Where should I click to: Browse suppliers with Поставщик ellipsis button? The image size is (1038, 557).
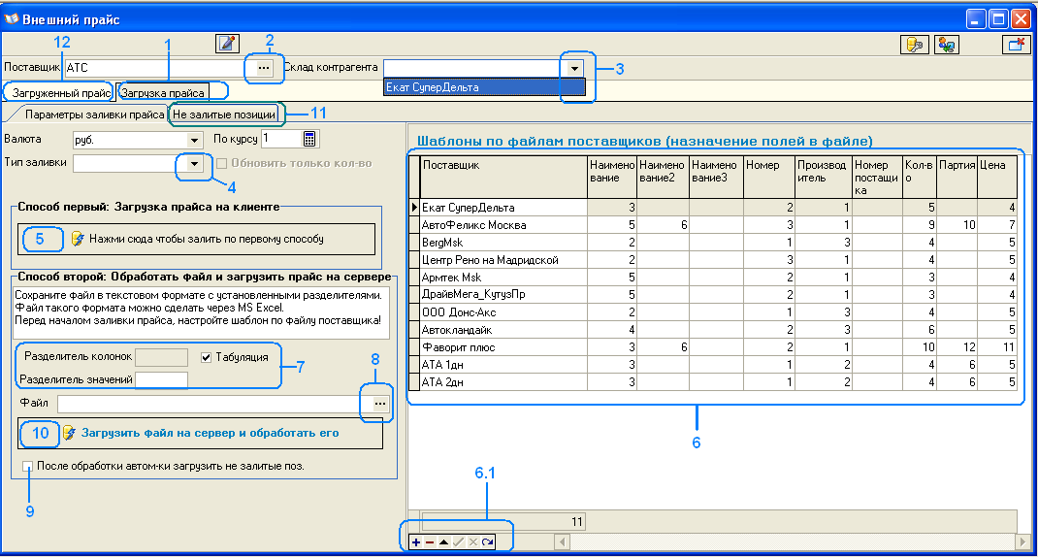tap(264, 68)
